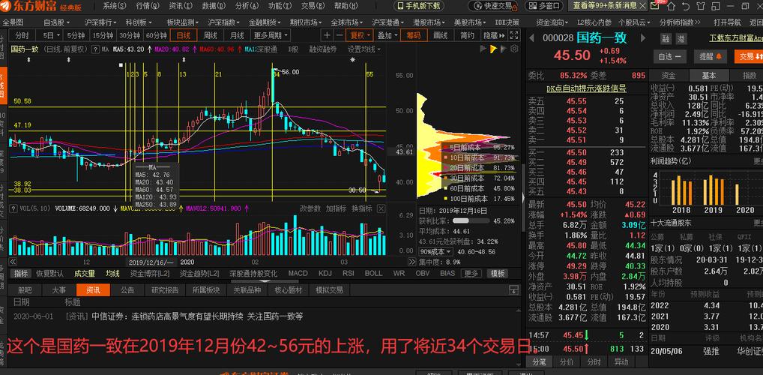Open the 90%成本 cost dropdown
This screenshot has height=375, width=763.
tap(435, 252)
